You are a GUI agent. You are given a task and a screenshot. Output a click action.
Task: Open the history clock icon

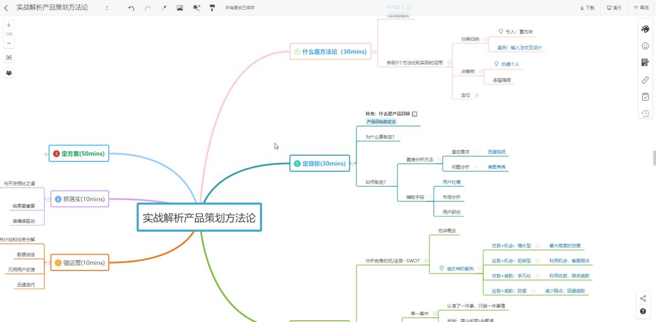645,113
